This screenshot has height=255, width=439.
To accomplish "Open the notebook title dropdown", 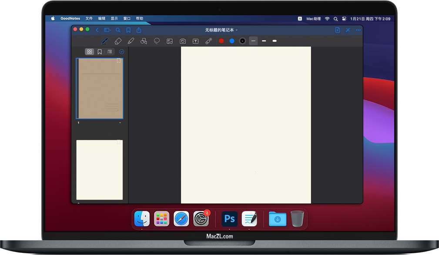I will click(x=221, y=30).
